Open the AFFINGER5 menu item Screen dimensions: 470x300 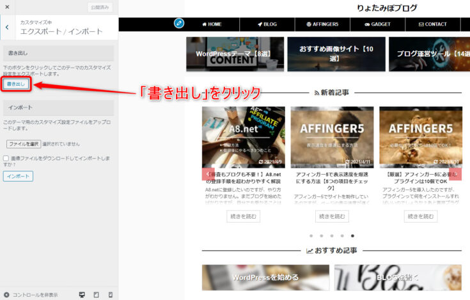(322, 24)
